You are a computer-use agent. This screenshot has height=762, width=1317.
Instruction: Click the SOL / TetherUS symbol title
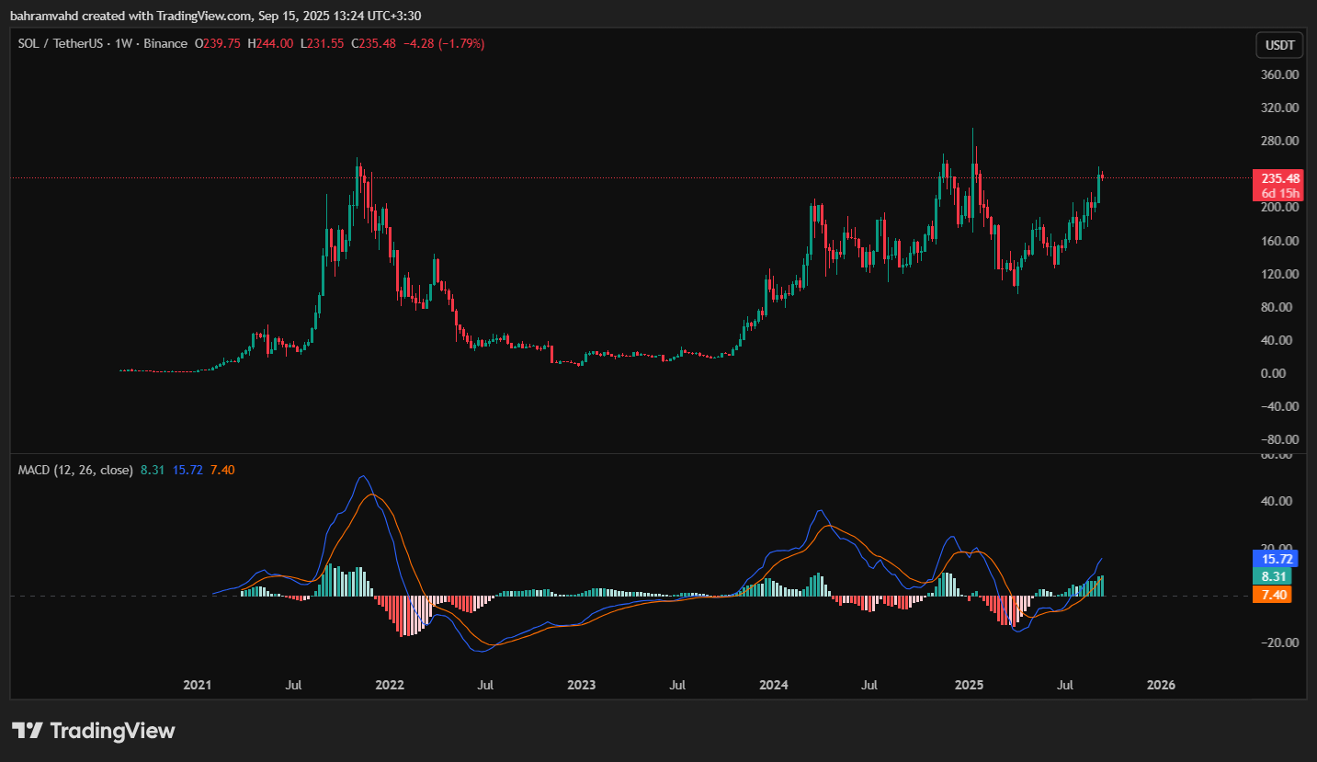tap(61, 43)
